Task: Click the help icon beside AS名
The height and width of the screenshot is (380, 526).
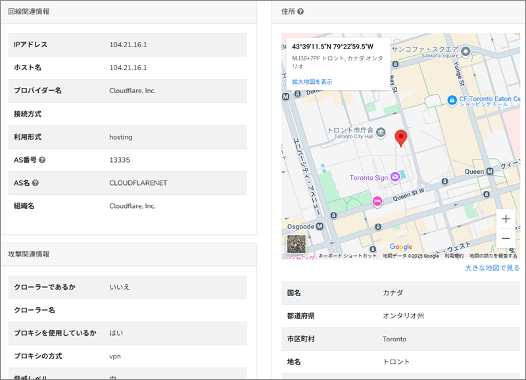Action: (x=36, y=183)
